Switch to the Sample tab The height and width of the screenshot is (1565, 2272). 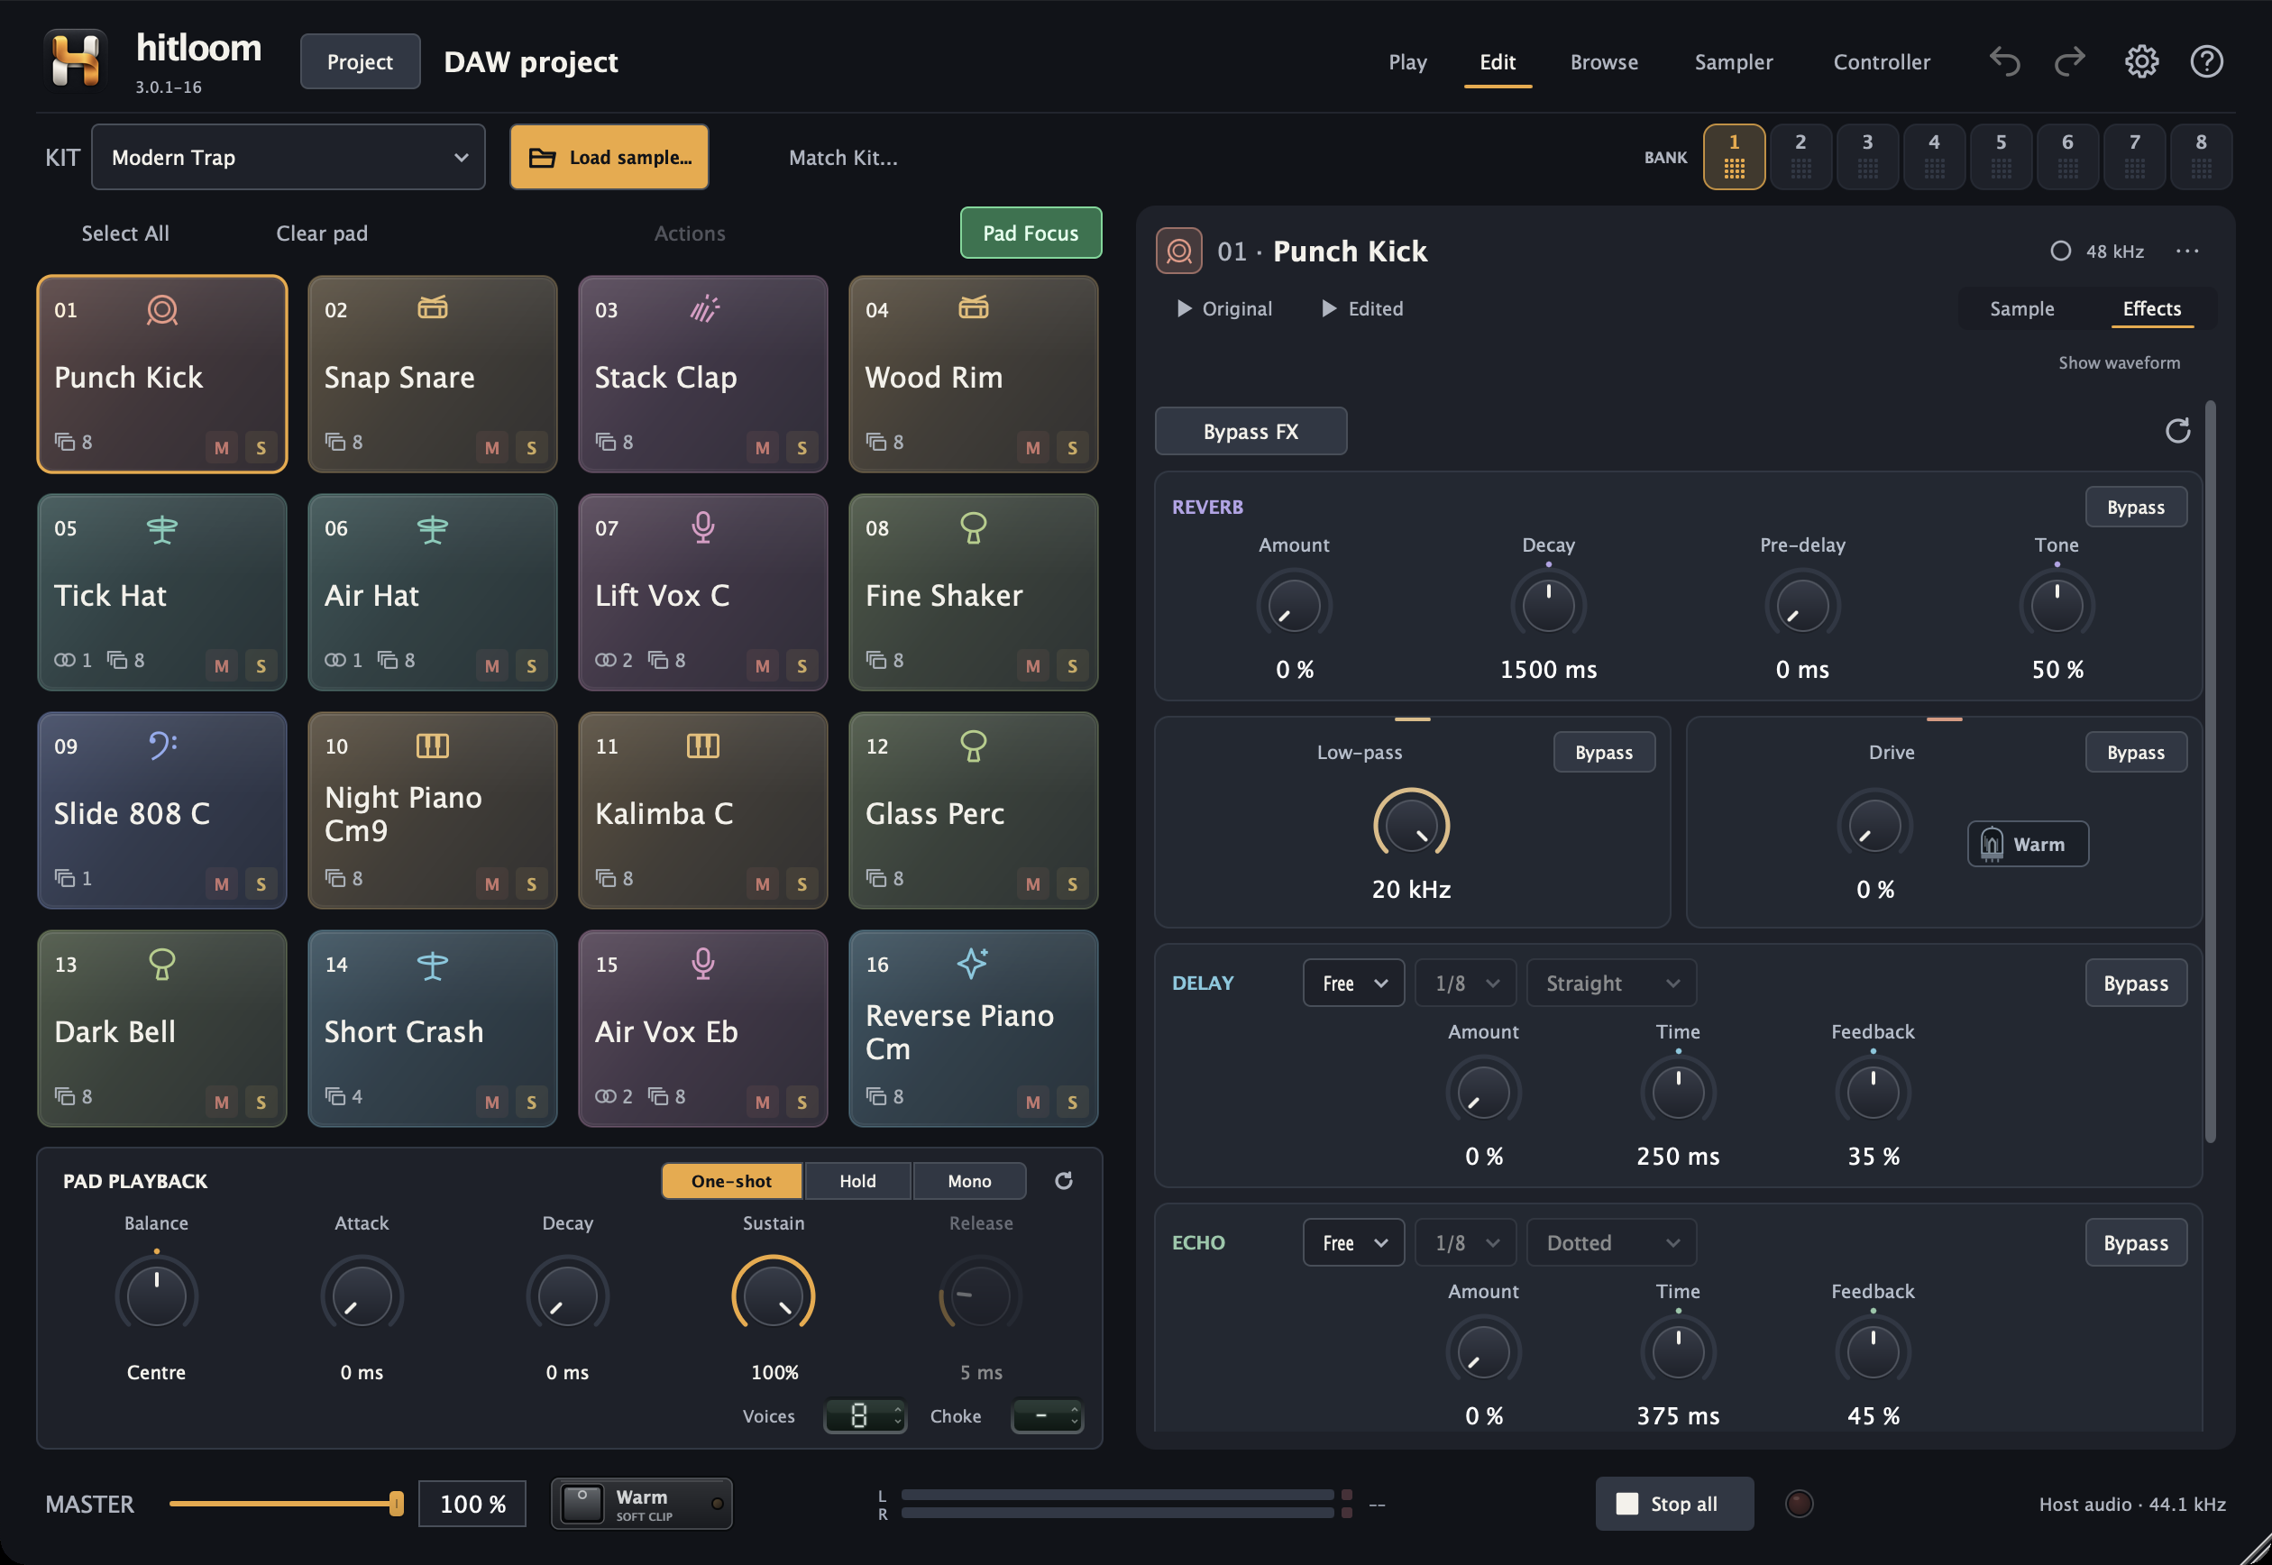(x=2021, y=308)
